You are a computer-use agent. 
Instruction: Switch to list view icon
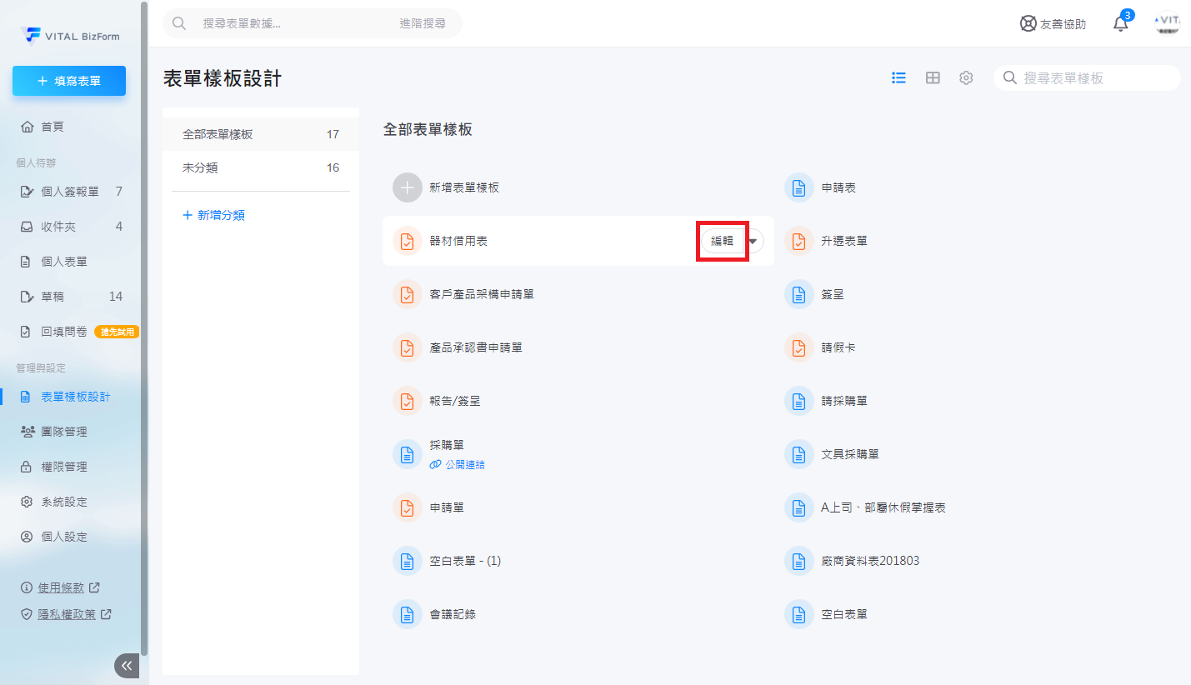898,77
